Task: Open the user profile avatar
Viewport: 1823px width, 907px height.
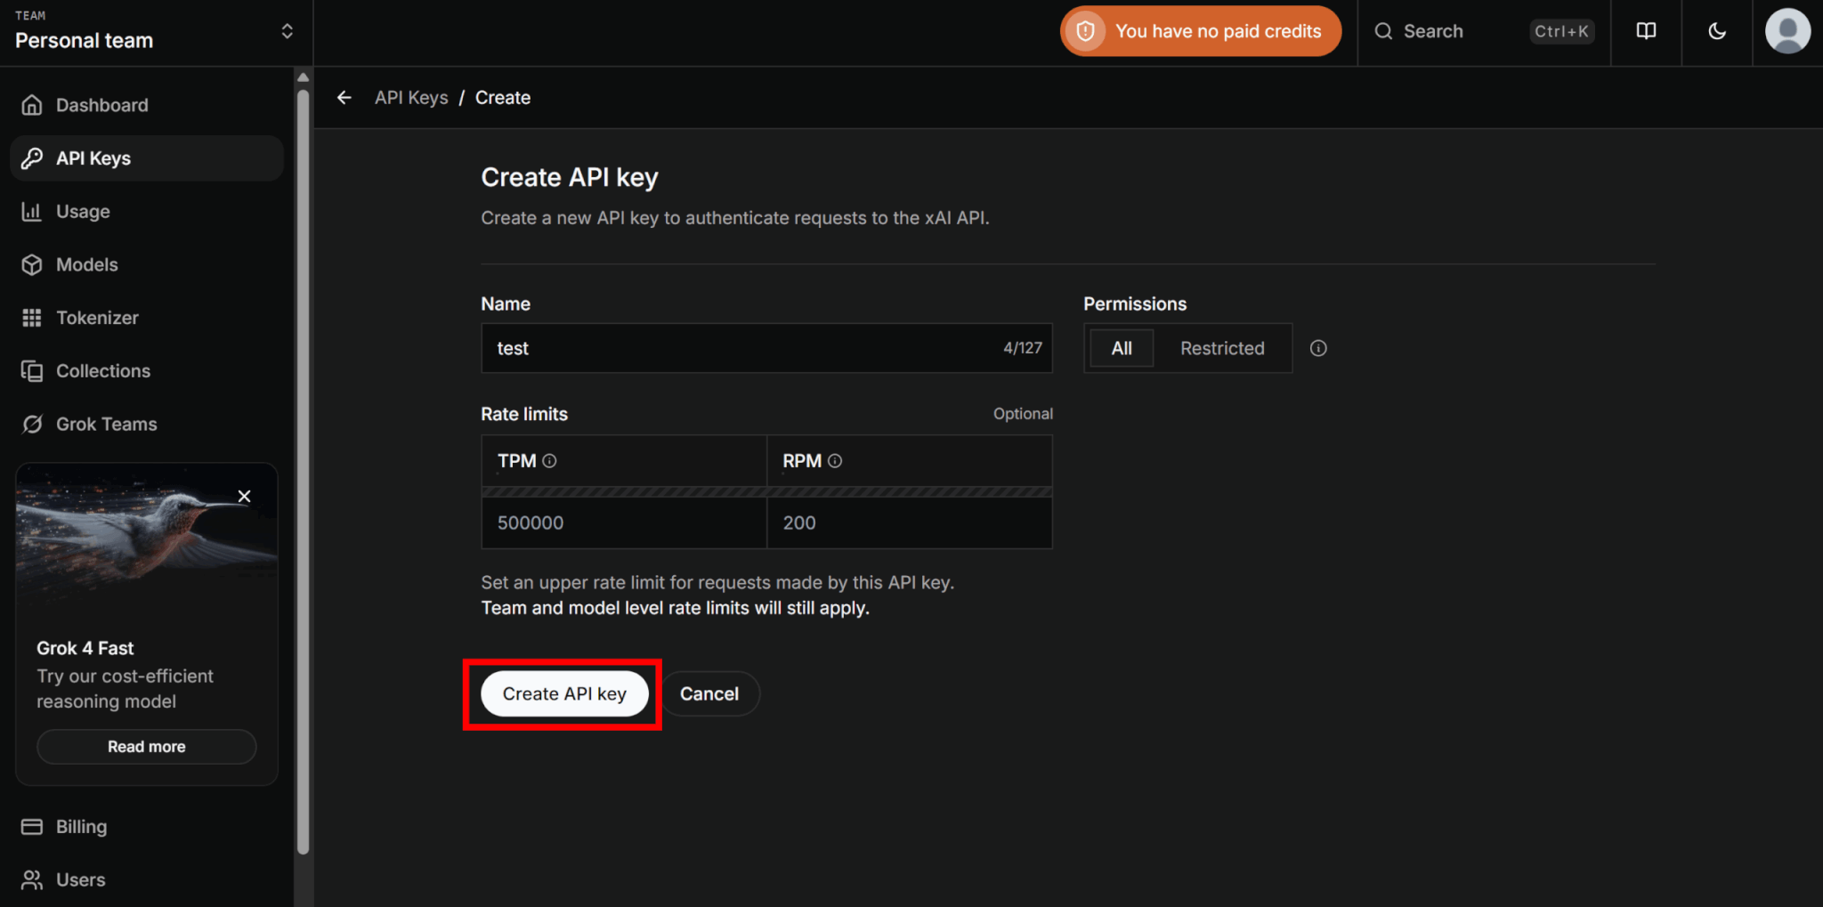Action: 1787,31
